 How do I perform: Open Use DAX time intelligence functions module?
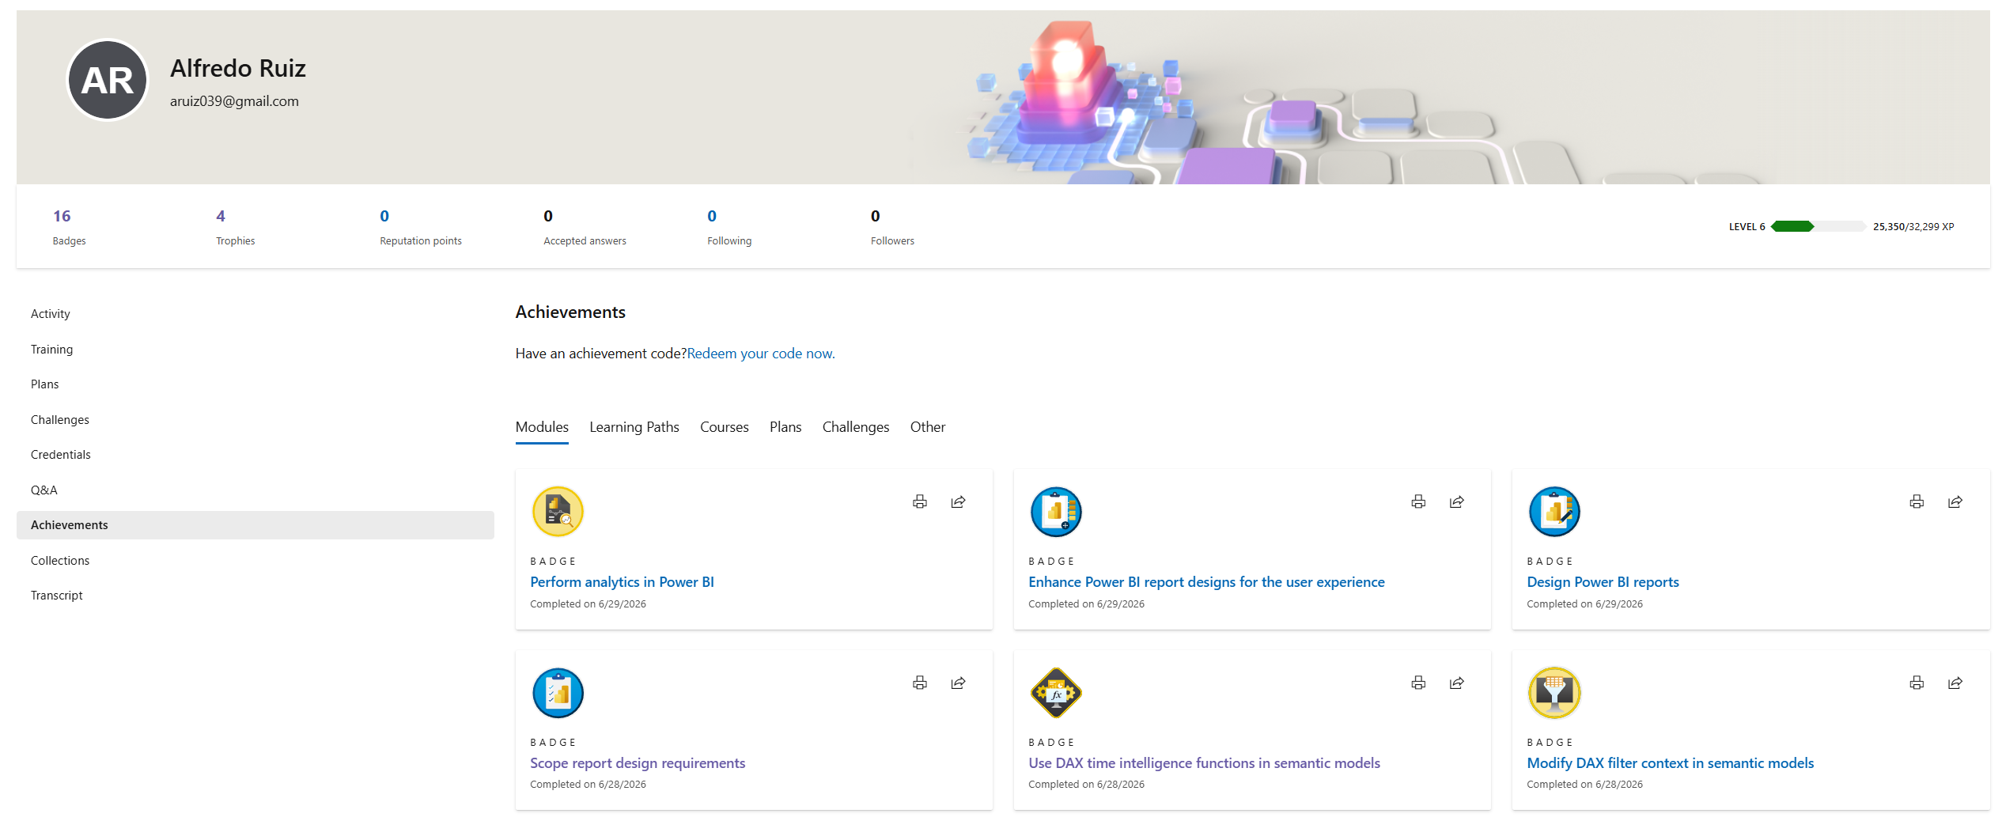point(1204,763)
